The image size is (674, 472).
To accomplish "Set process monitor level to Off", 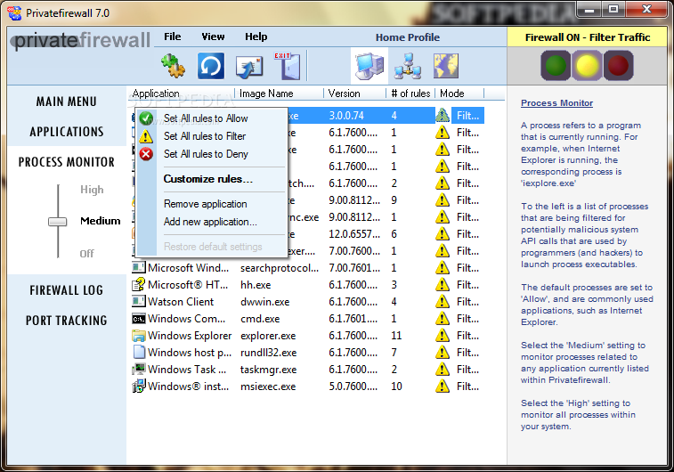I will (86, 254).
